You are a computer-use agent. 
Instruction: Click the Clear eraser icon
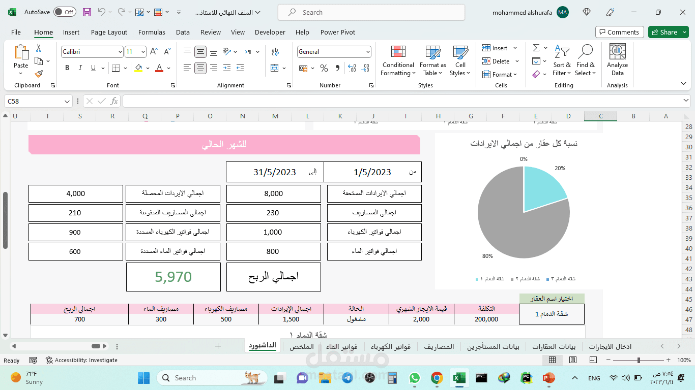click(536, 75)
